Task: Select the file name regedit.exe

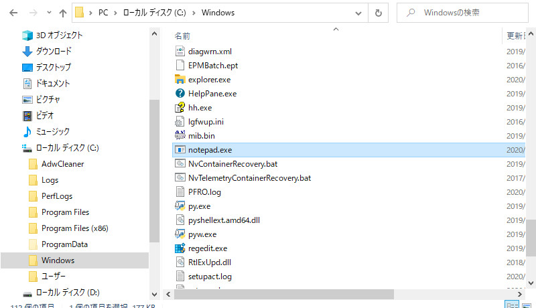Action: click(x=208, y=248)
